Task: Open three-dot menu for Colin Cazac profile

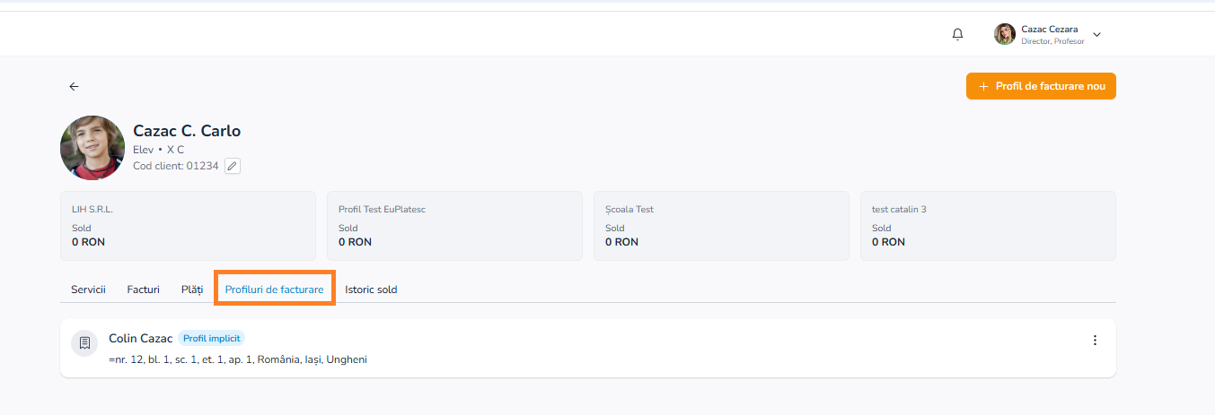Action: point(1094,341)
